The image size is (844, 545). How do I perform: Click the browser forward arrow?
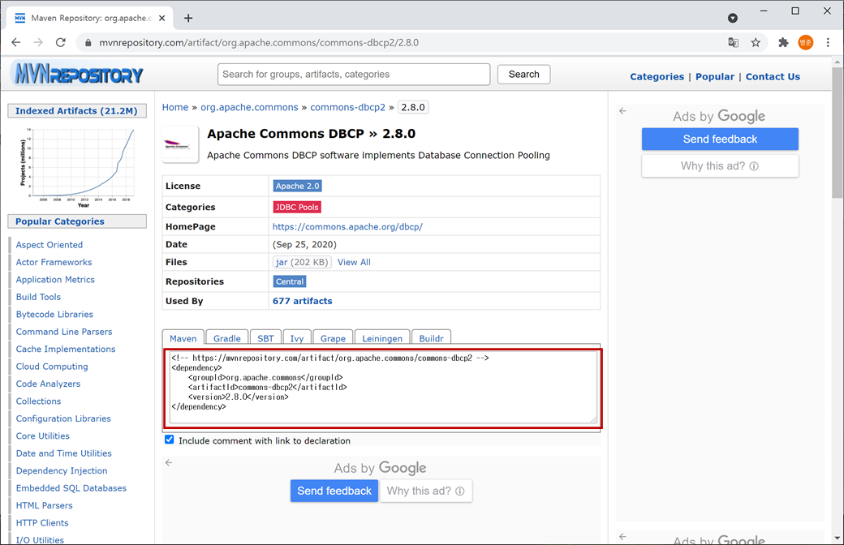click(38, 42)
